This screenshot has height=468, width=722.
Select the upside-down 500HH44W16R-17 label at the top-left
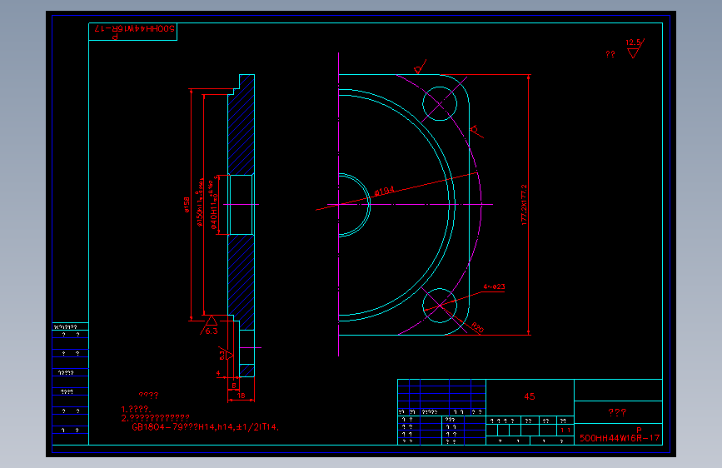(x=134, y=28)
